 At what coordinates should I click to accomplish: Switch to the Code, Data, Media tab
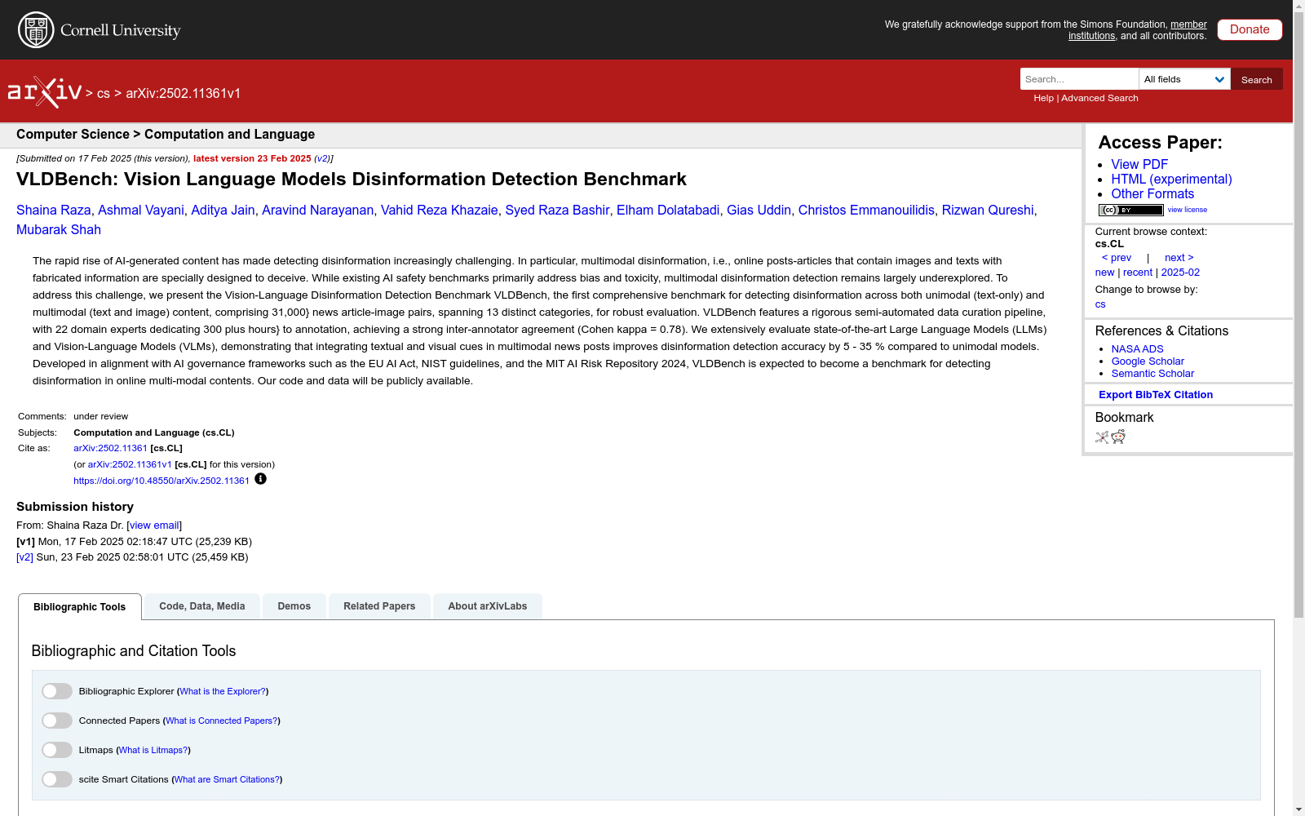click(202, 606)
